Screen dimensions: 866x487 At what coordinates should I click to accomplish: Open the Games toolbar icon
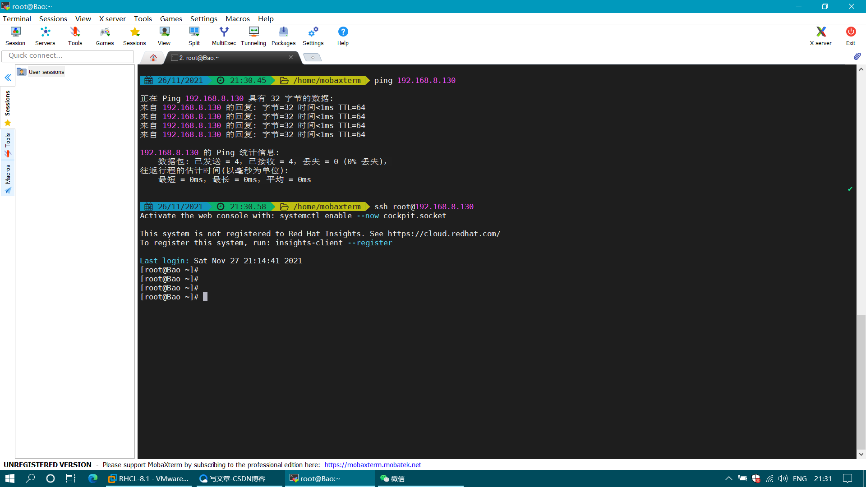pos(105,36)
